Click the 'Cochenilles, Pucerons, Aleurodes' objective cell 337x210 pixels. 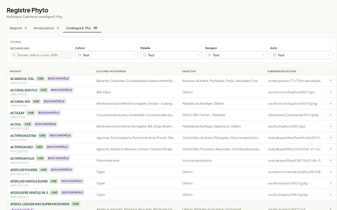221,149
